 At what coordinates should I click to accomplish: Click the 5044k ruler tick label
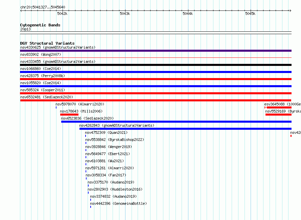(x=188, y=14)
